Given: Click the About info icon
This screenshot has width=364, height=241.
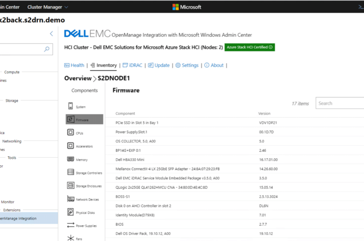Looking at the screenshot, I should point(207,65).
